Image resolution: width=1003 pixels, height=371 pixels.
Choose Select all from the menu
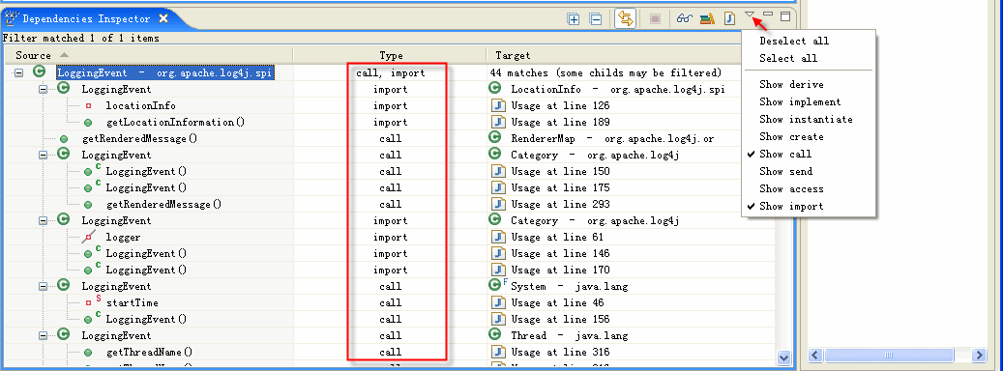[788, 58]
